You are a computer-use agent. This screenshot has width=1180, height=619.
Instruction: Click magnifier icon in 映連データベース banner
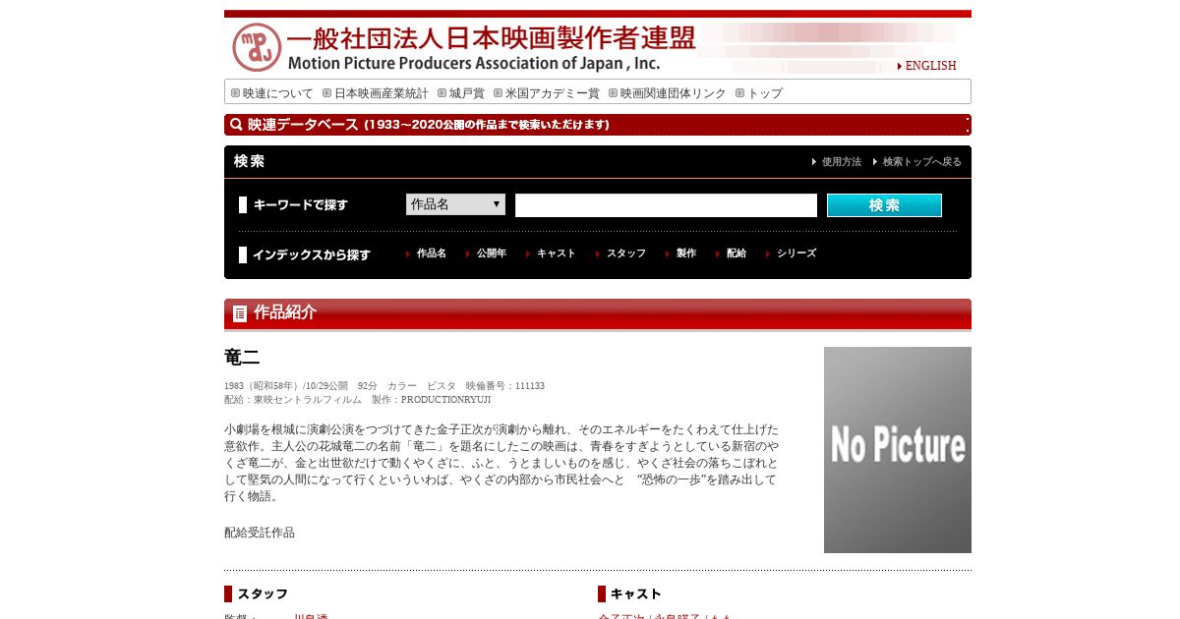[236, 125]
